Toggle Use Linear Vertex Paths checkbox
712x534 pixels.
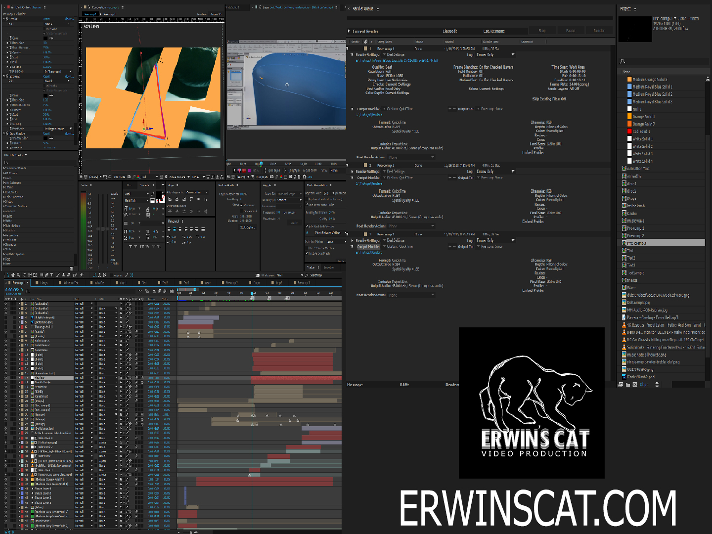pyautogui.click(x=307, y=205)
